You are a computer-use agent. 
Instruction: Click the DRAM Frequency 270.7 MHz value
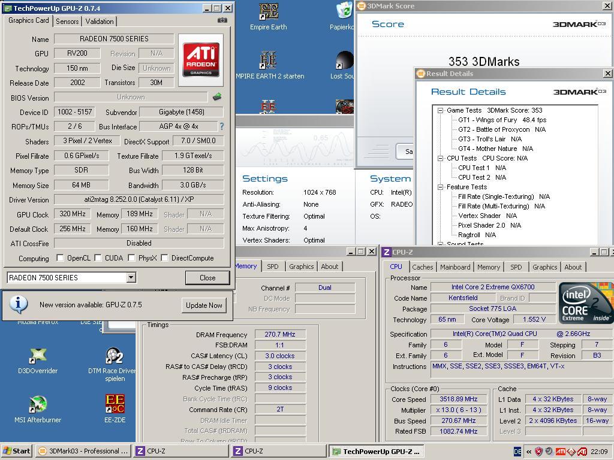pyautogui.click(x=280, y=334)
